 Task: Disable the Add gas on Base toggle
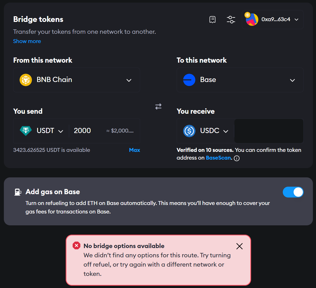(x=293, y=192)
